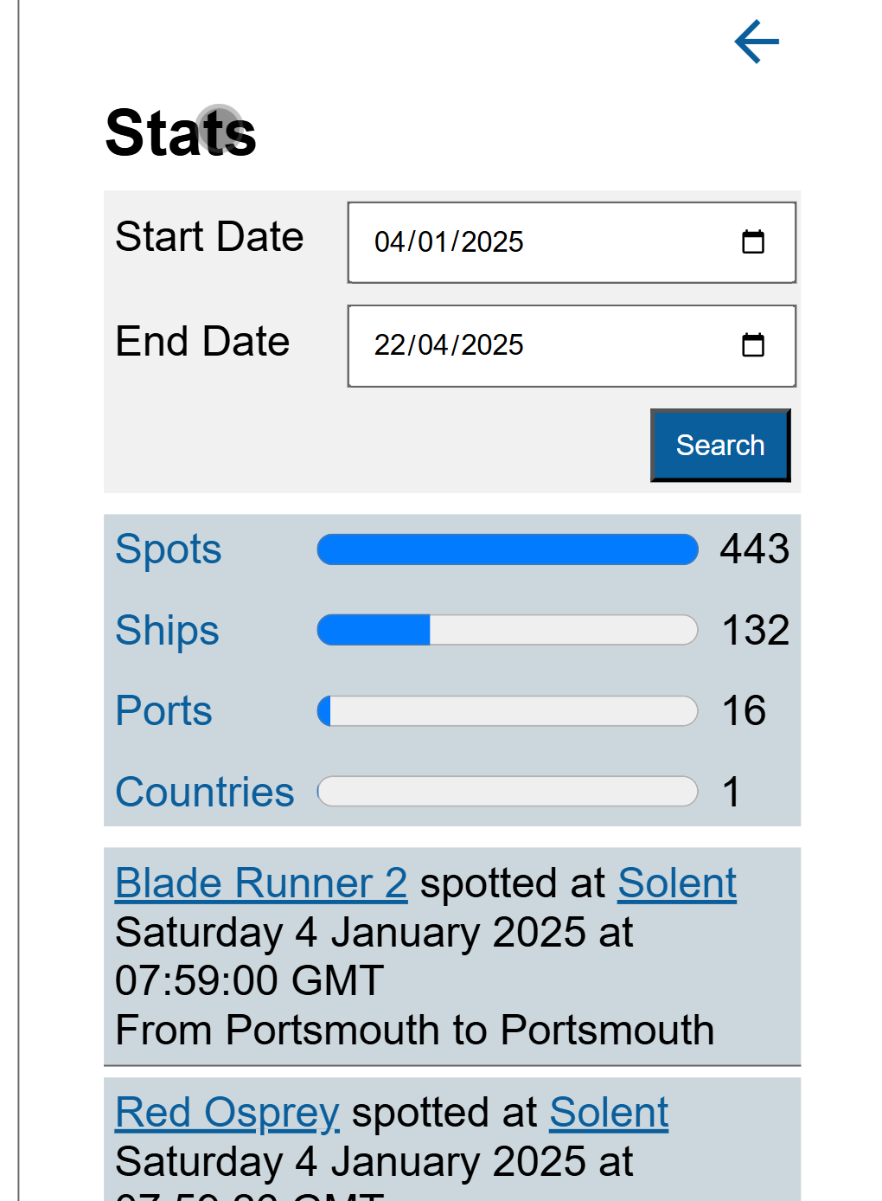882x1201 pixels.
Task: Open the Ports stats link
Action: click(163, 711)
